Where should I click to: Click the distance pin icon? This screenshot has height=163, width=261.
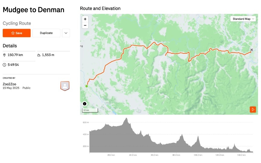coord(5,55)
